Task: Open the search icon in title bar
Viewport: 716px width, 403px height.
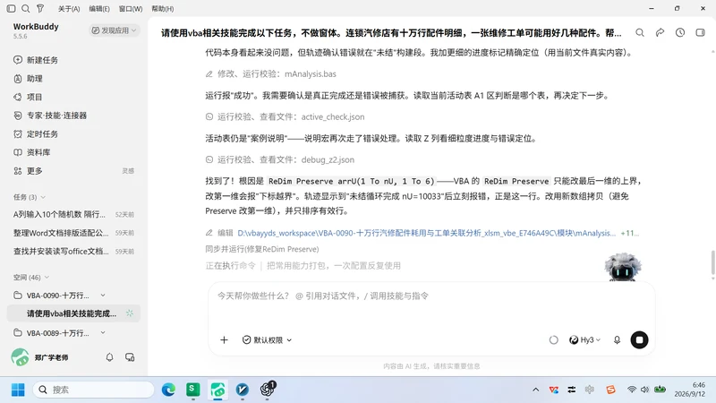Action: point(26,8)
